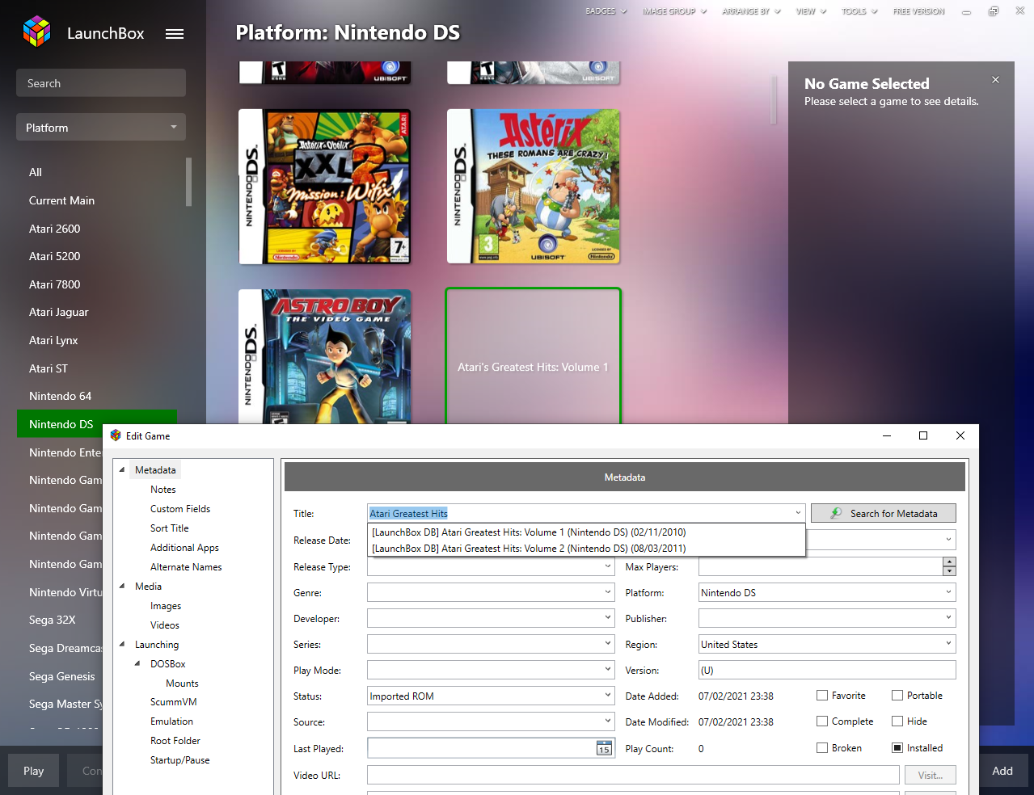
Task: Close the No Game Selected details panel
Action: (995, 79)
